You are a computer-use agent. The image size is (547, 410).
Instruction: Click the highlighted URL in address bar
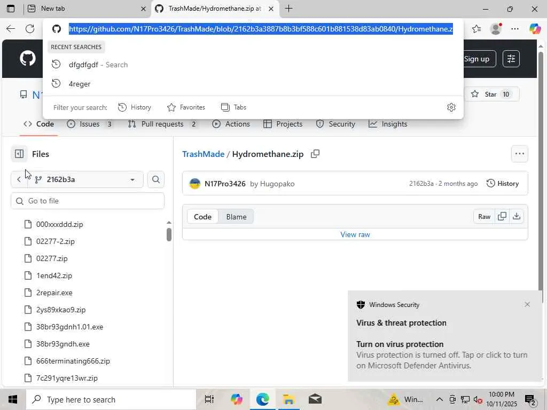[261, 29]
